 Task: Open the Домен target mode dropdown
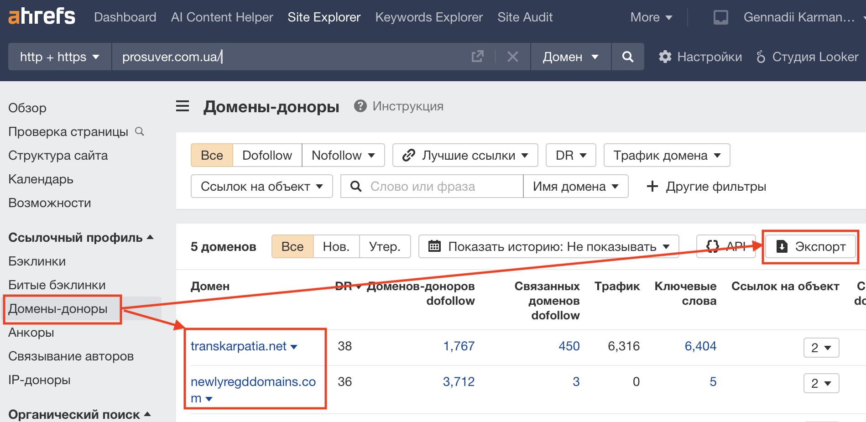click(x=570, y=57)
